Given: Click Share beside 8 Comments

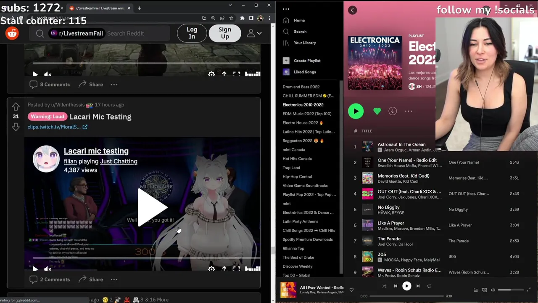Looking at the screenshot, I should point(90,85).
